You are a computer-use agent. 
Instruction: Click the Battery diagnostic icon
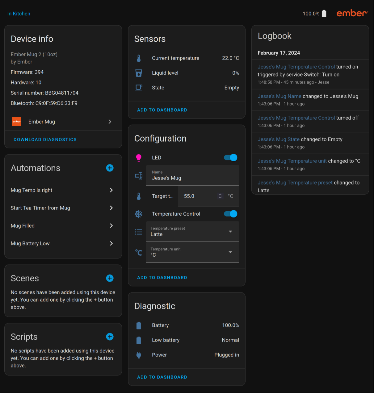[139, 325]
